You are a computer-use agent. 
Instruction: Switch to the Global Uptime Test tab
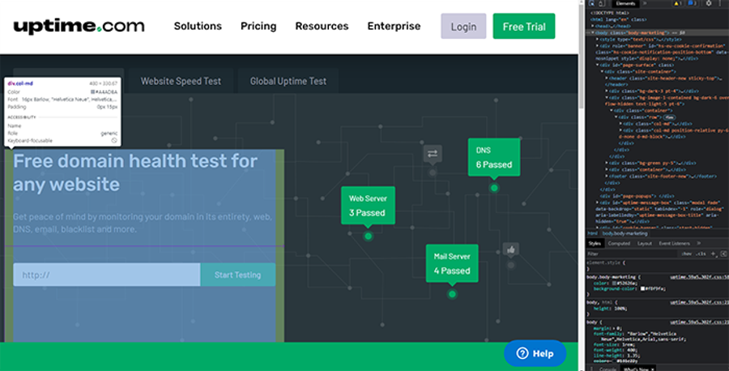(x=288, y=81)
